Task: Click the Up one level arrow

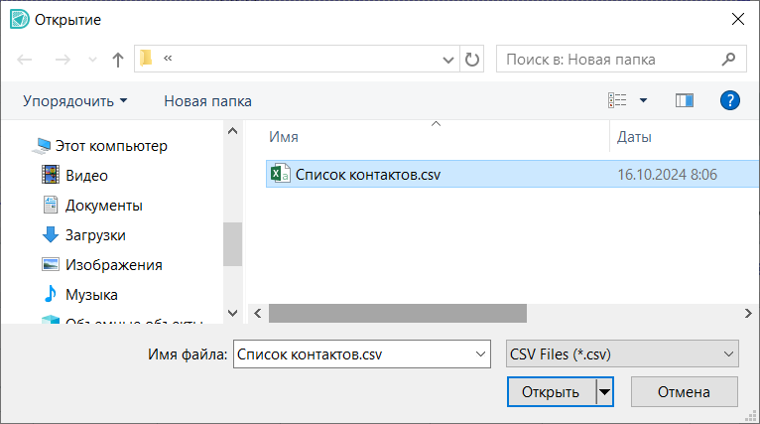Action: tap(118, 60)
